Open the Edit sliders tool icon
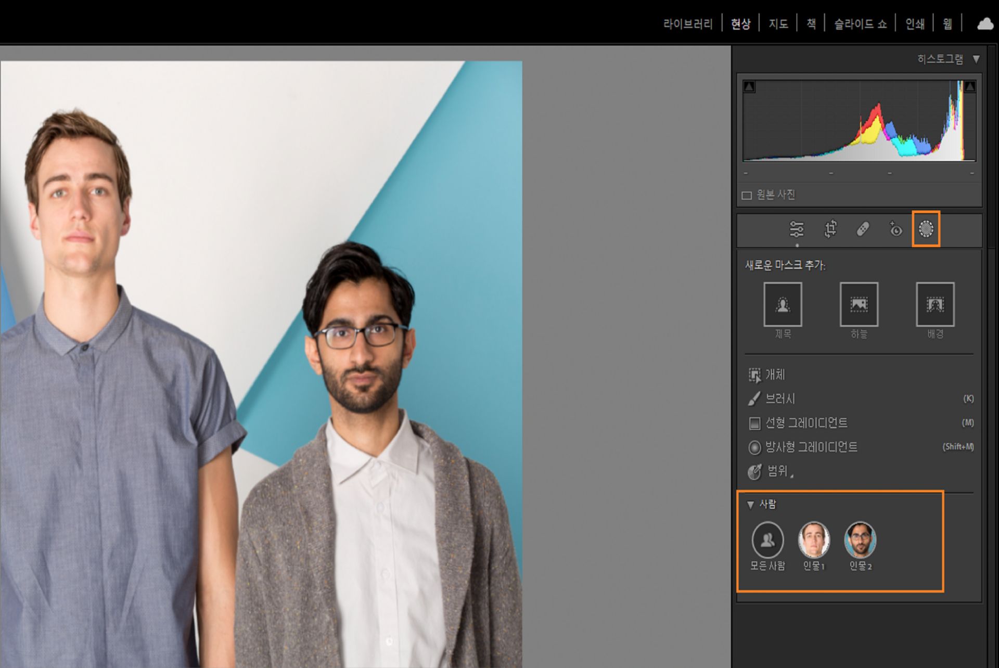 pos(796,229)
